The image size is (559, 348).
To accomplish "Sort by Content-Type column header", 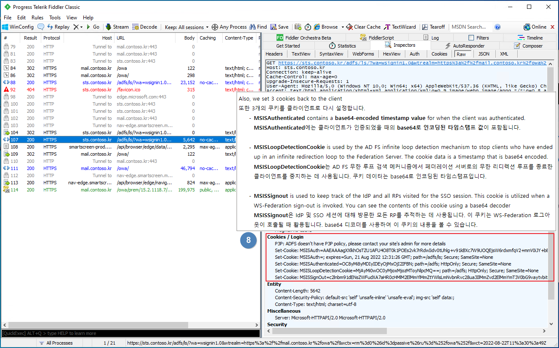I will (239, 38).
